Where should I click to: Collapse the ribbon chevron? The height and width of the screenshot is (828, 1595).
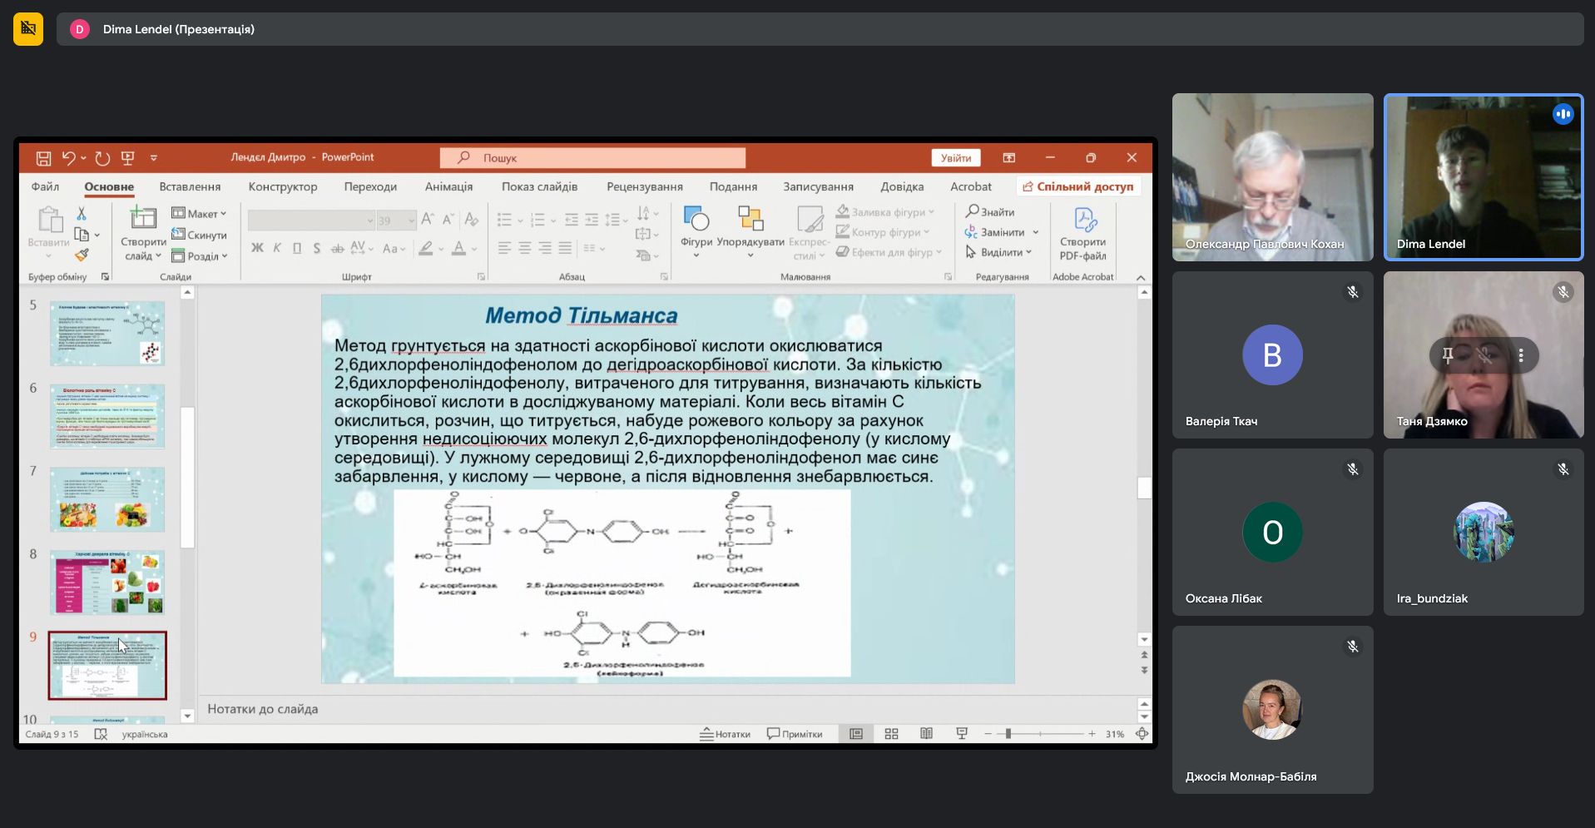(x=1141, y=277)
